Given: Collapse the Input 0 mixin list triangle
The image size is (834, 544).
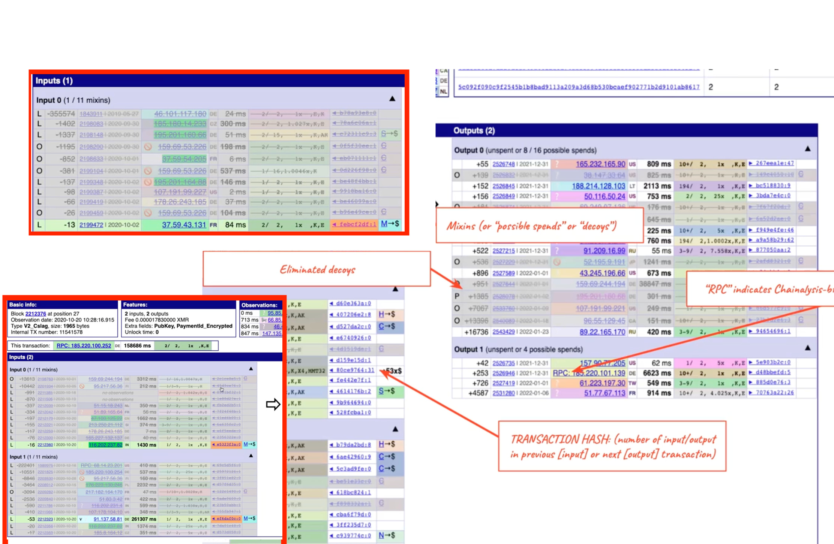Looking at the screenshot, I should tap(392, 99).
